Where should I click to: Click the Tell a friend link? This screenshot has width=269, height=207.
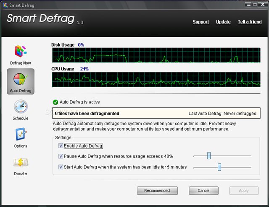pos(250,22)
